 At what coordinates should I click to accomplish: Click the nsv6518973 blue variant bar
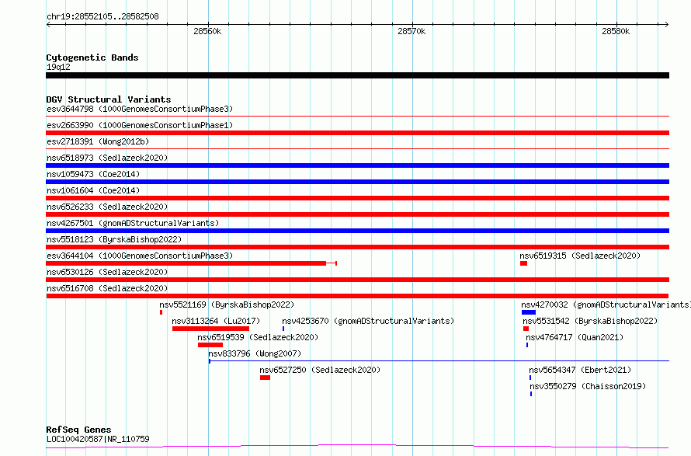click(357, 165)
